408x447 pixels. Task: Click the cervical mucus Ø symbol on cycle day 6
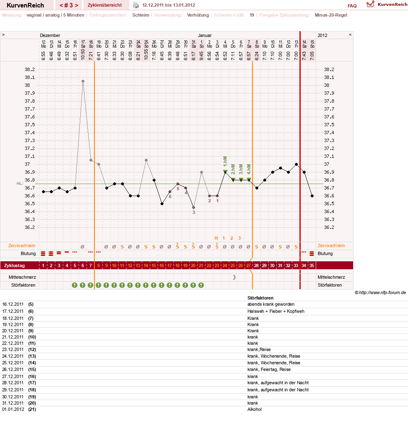82,247
